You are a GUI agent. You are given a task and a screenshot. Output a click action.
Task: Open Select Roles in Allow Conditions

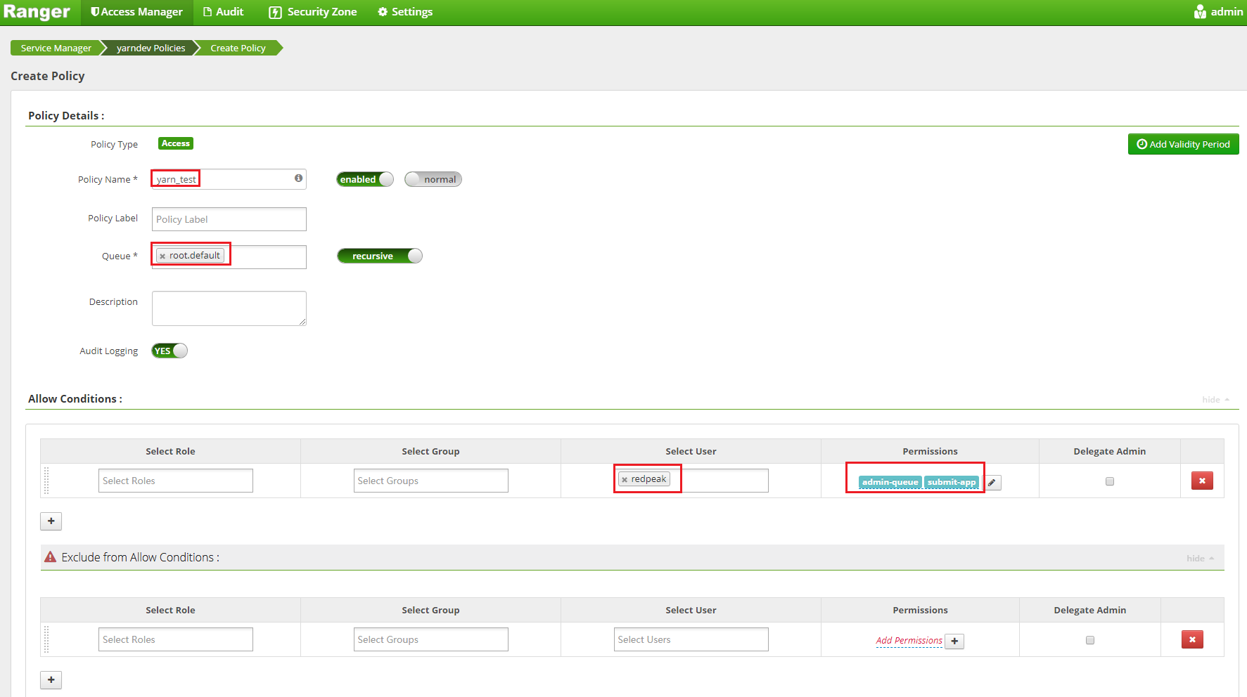(x=175, y=481)
